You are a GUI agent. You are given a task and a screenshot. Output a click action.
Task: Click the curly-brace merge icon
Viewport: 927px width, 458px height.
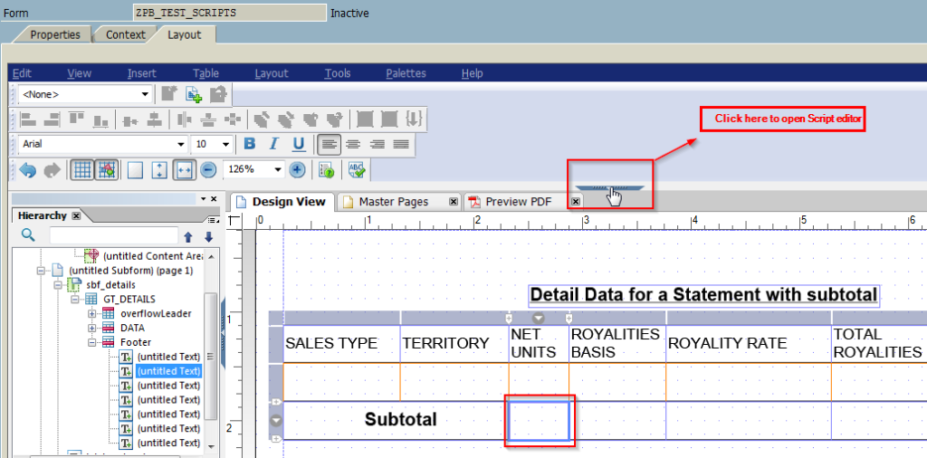(414, 119)
